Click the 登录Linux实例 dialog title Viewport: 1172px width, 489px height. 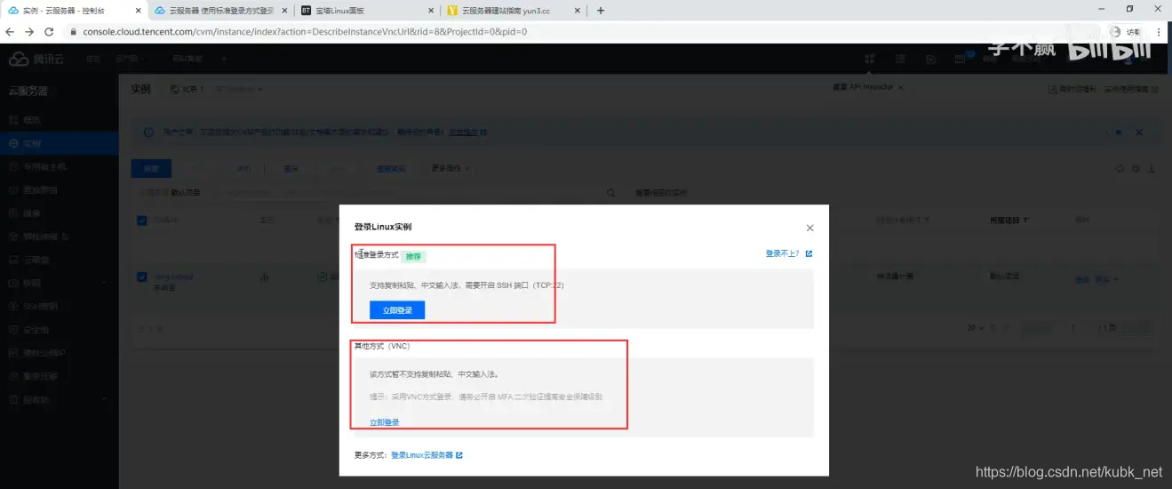click(383, 228)
